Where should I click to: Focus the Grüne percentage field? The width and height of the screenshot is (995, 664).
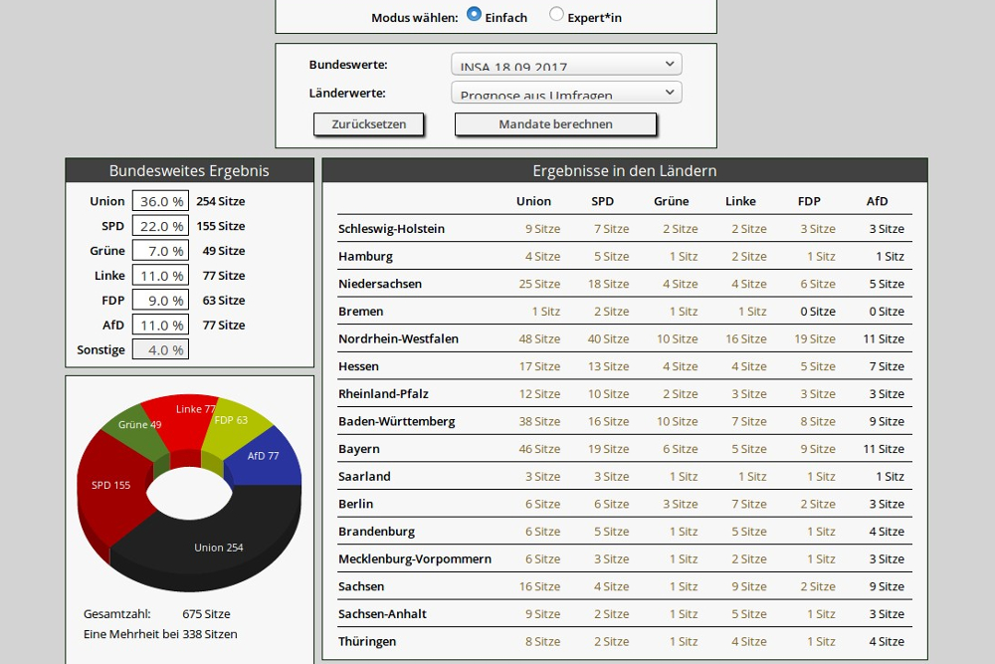[x=160, y=251]
